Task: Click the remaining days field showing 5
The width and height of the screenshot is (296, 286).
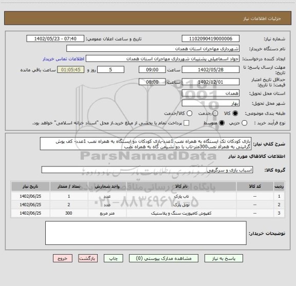Action: (x=110, y=70)
